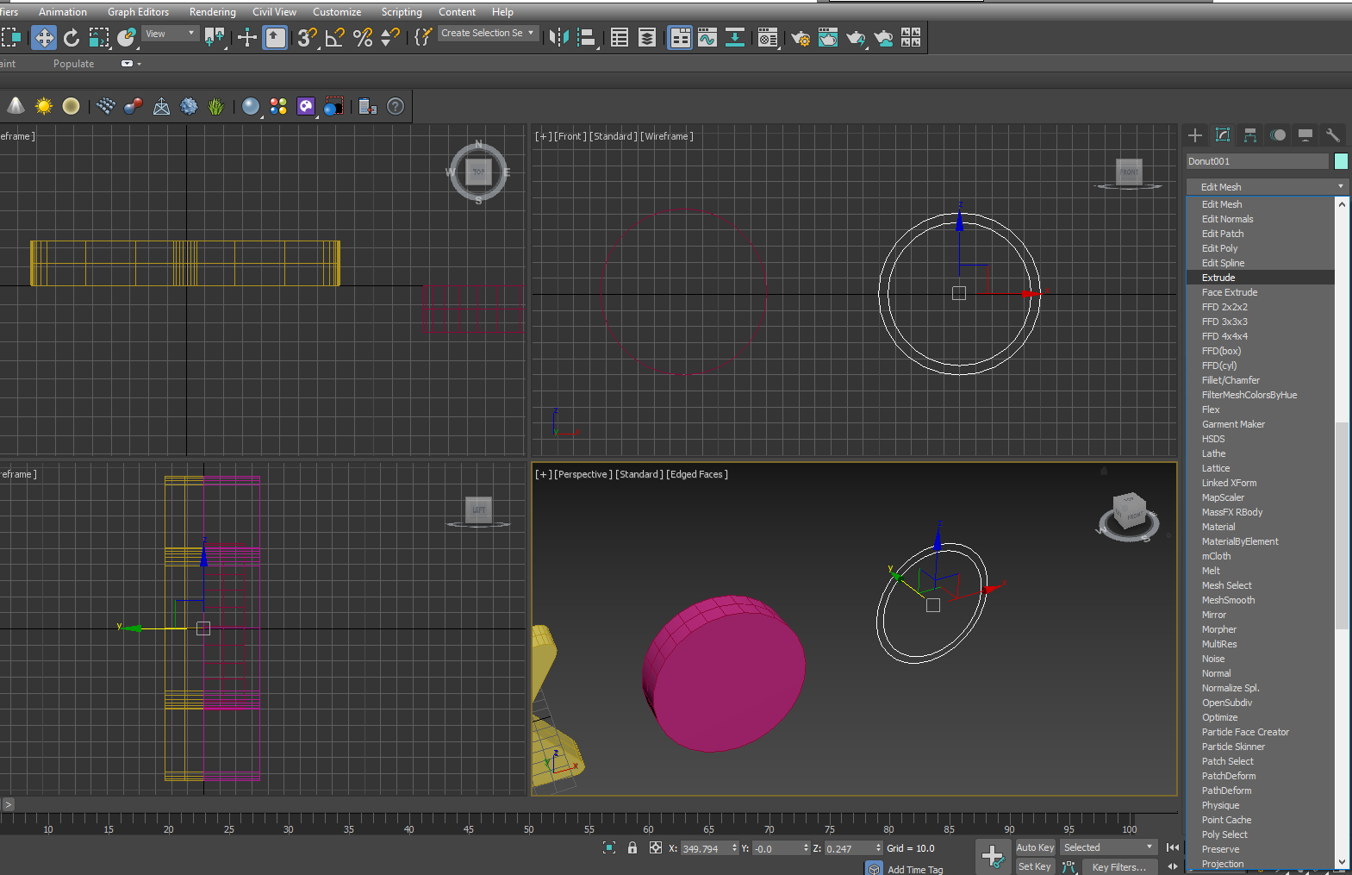Screen dimensions: 1352x875
Task: Open the Selected key filter dropdown
Action: click(1108, 847)
